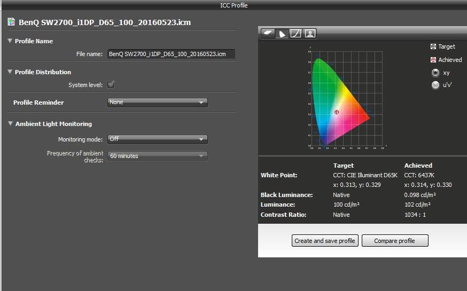Viewport: 467px width, 291px height.
Task: Open the first tab icon showing a white sheet
Action: pos(268,33)
